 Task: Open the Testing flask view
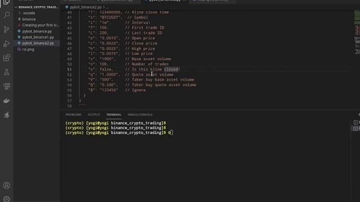6,72
